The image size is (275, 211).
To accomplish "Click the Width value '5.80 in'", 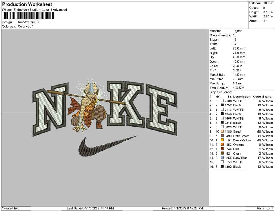I will pyautogui.click(x=268, y=16).
